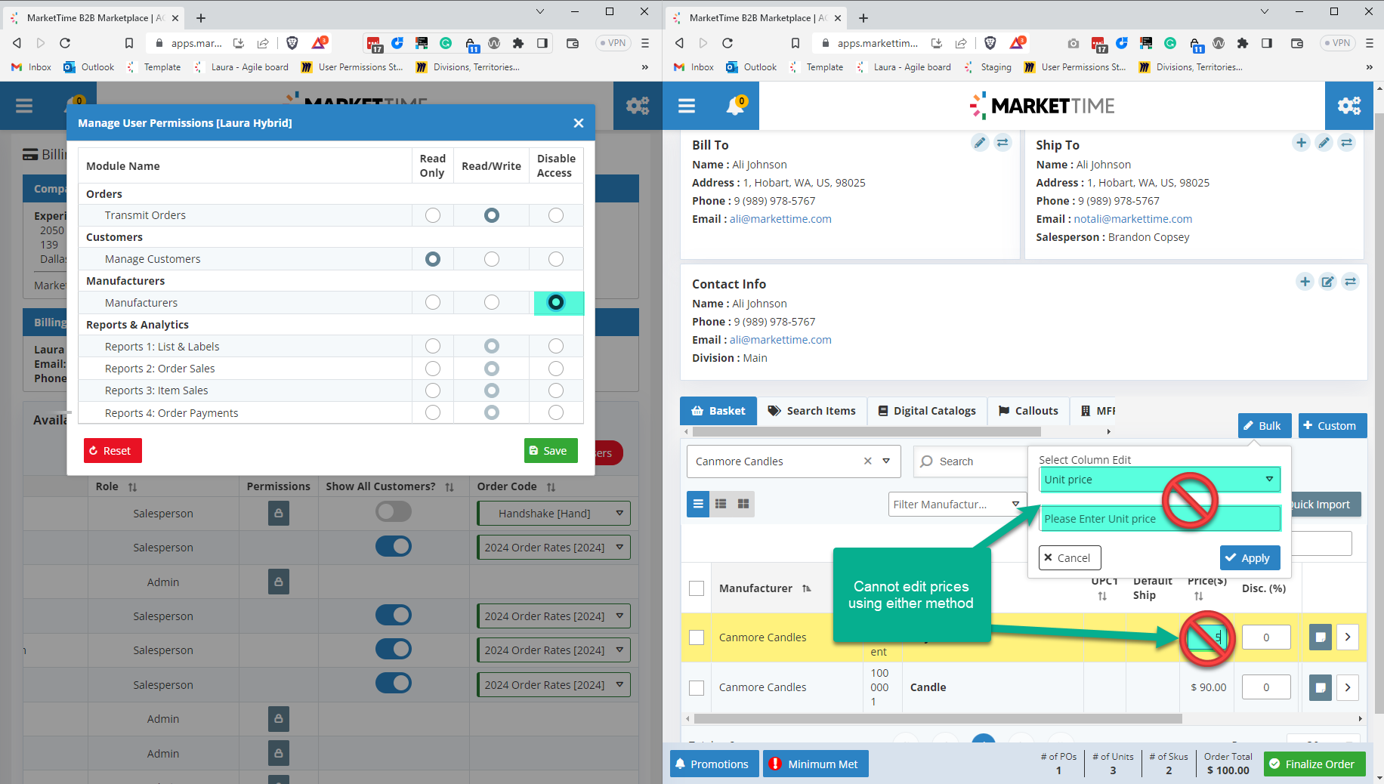Click the Contact Info swap arrows icon
This screenshot has height=784, width=1384.
click(x=1350, y=282)
